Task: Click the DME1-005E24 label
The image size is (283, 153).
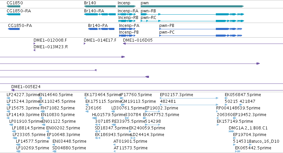Action: tap(26, 86)
